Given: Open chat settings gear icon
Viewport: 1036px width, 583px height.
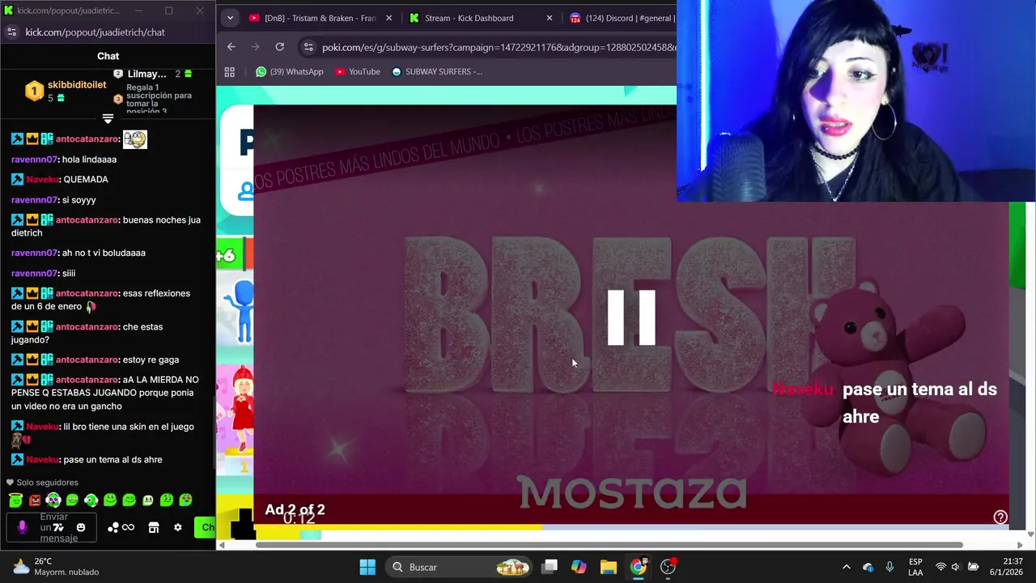Looking at the screenshot, I should (x=177, y=527).
